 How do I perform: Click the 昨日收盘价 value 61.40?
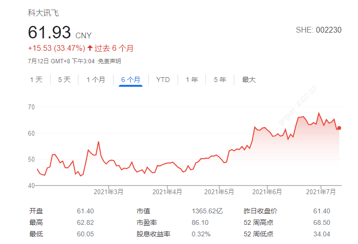322,211
